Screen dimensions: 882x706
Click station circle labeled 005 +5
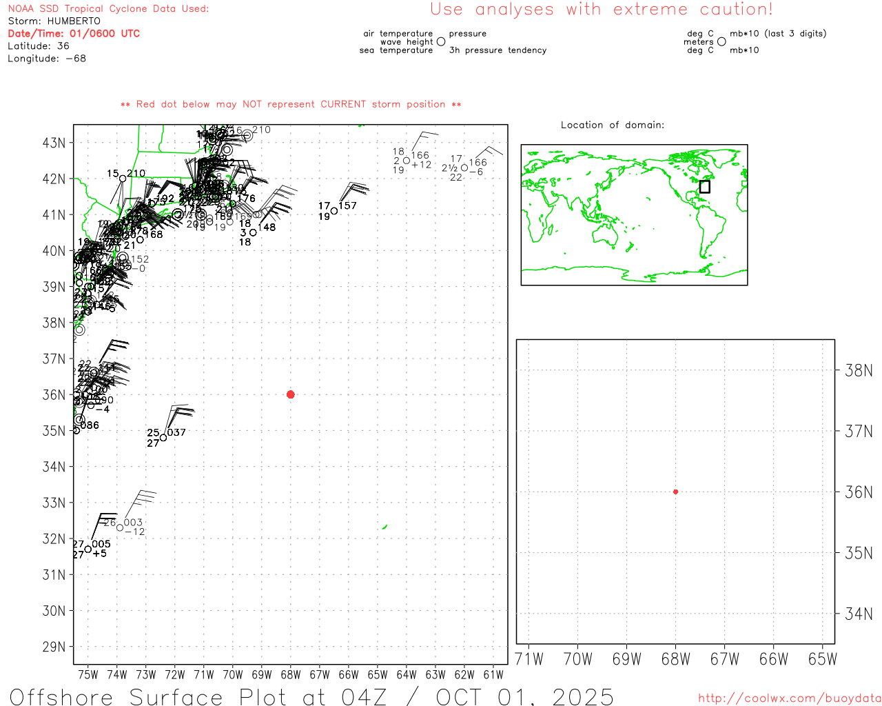coord(88,549)
